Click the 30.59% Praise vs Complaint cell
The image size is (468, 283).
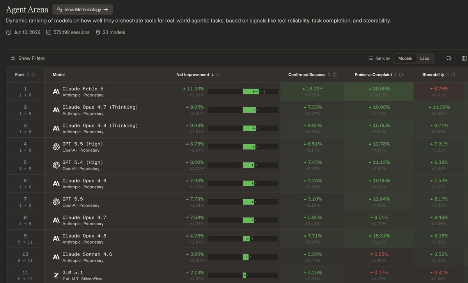pos(379,92)
